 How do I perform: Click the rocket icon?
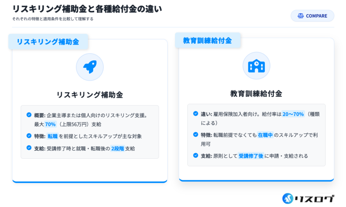pos(90,67)
